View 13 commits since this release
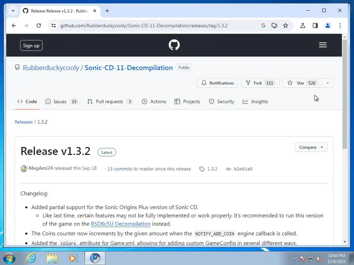This screenshot has width=354, height=265. [120, 169]
